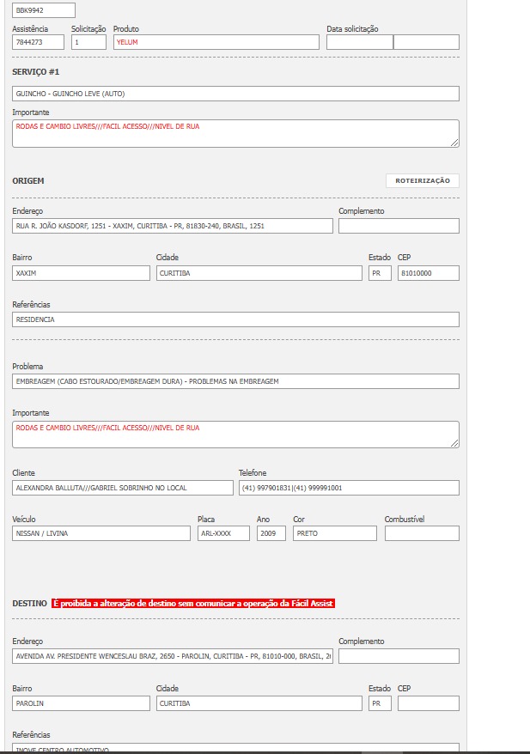Click the Origem Cidade field CURITIBA
This screenshot has height=754, width=530.
pos(259,272)
